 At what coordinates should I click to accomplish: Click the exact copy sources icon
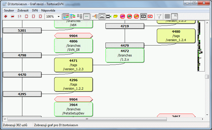pos(109,16)
